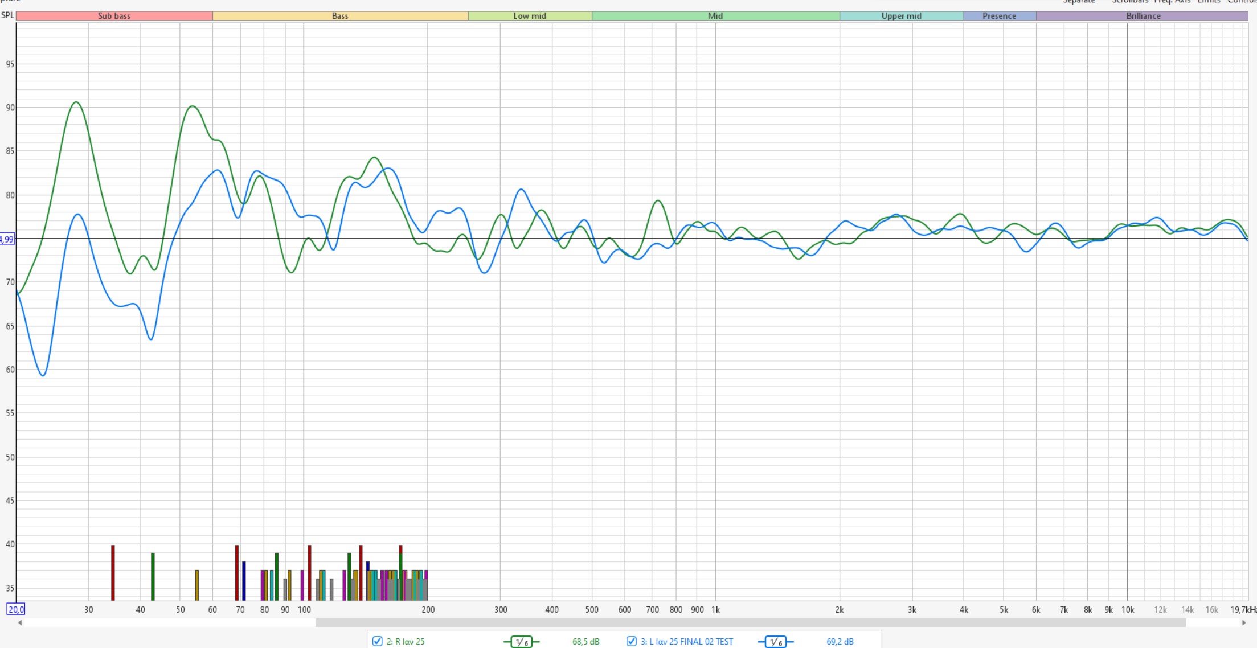The height and width of the screenshot is (648, 1257).
Task: Click the scrollbar left arrow under the graph
Action: pyautogui.click(x=20, y=622)
